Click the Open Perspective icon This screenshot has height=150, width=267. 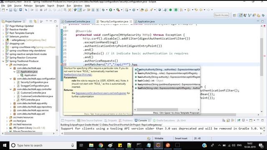click(234, 15)
